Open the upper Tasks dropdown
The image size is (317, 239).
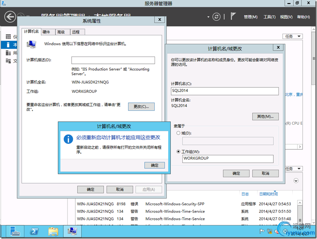292,36
